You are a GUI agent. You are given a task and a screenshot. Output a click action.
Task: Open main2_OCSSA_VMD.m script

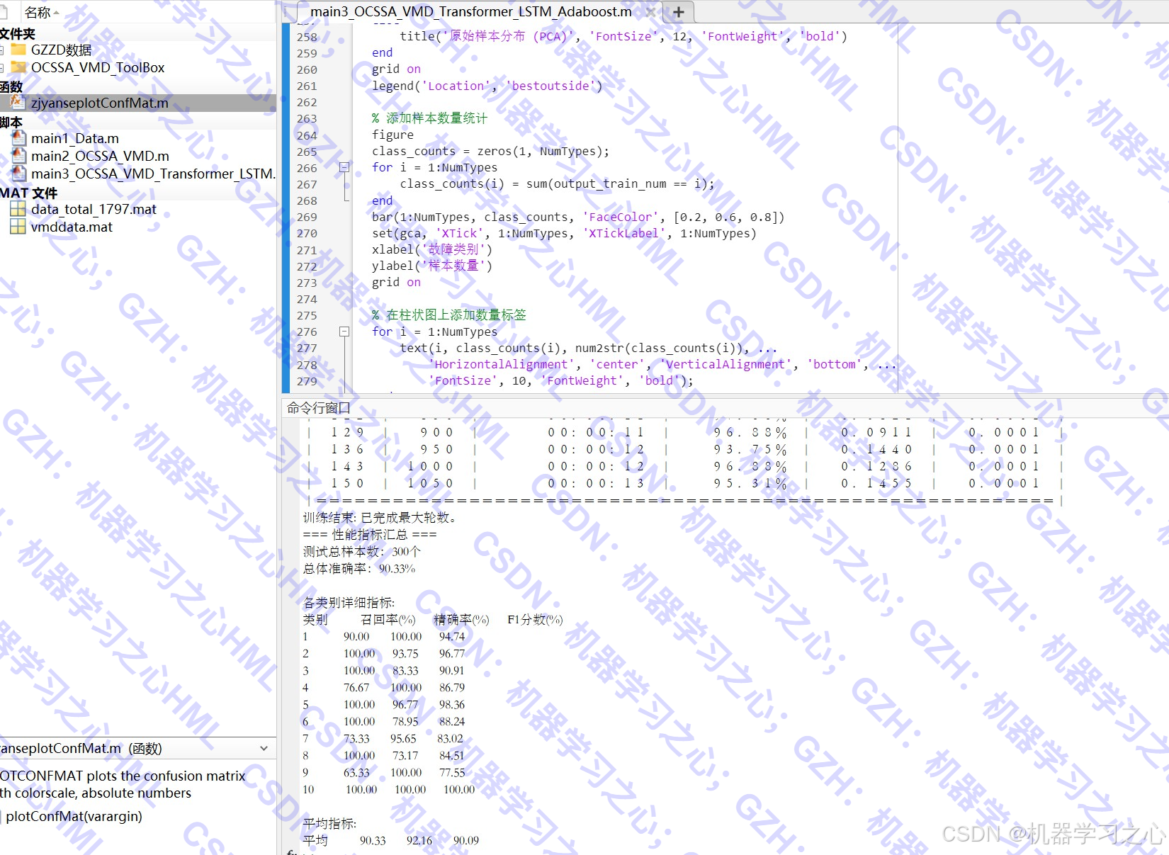(x=100, y=156)
